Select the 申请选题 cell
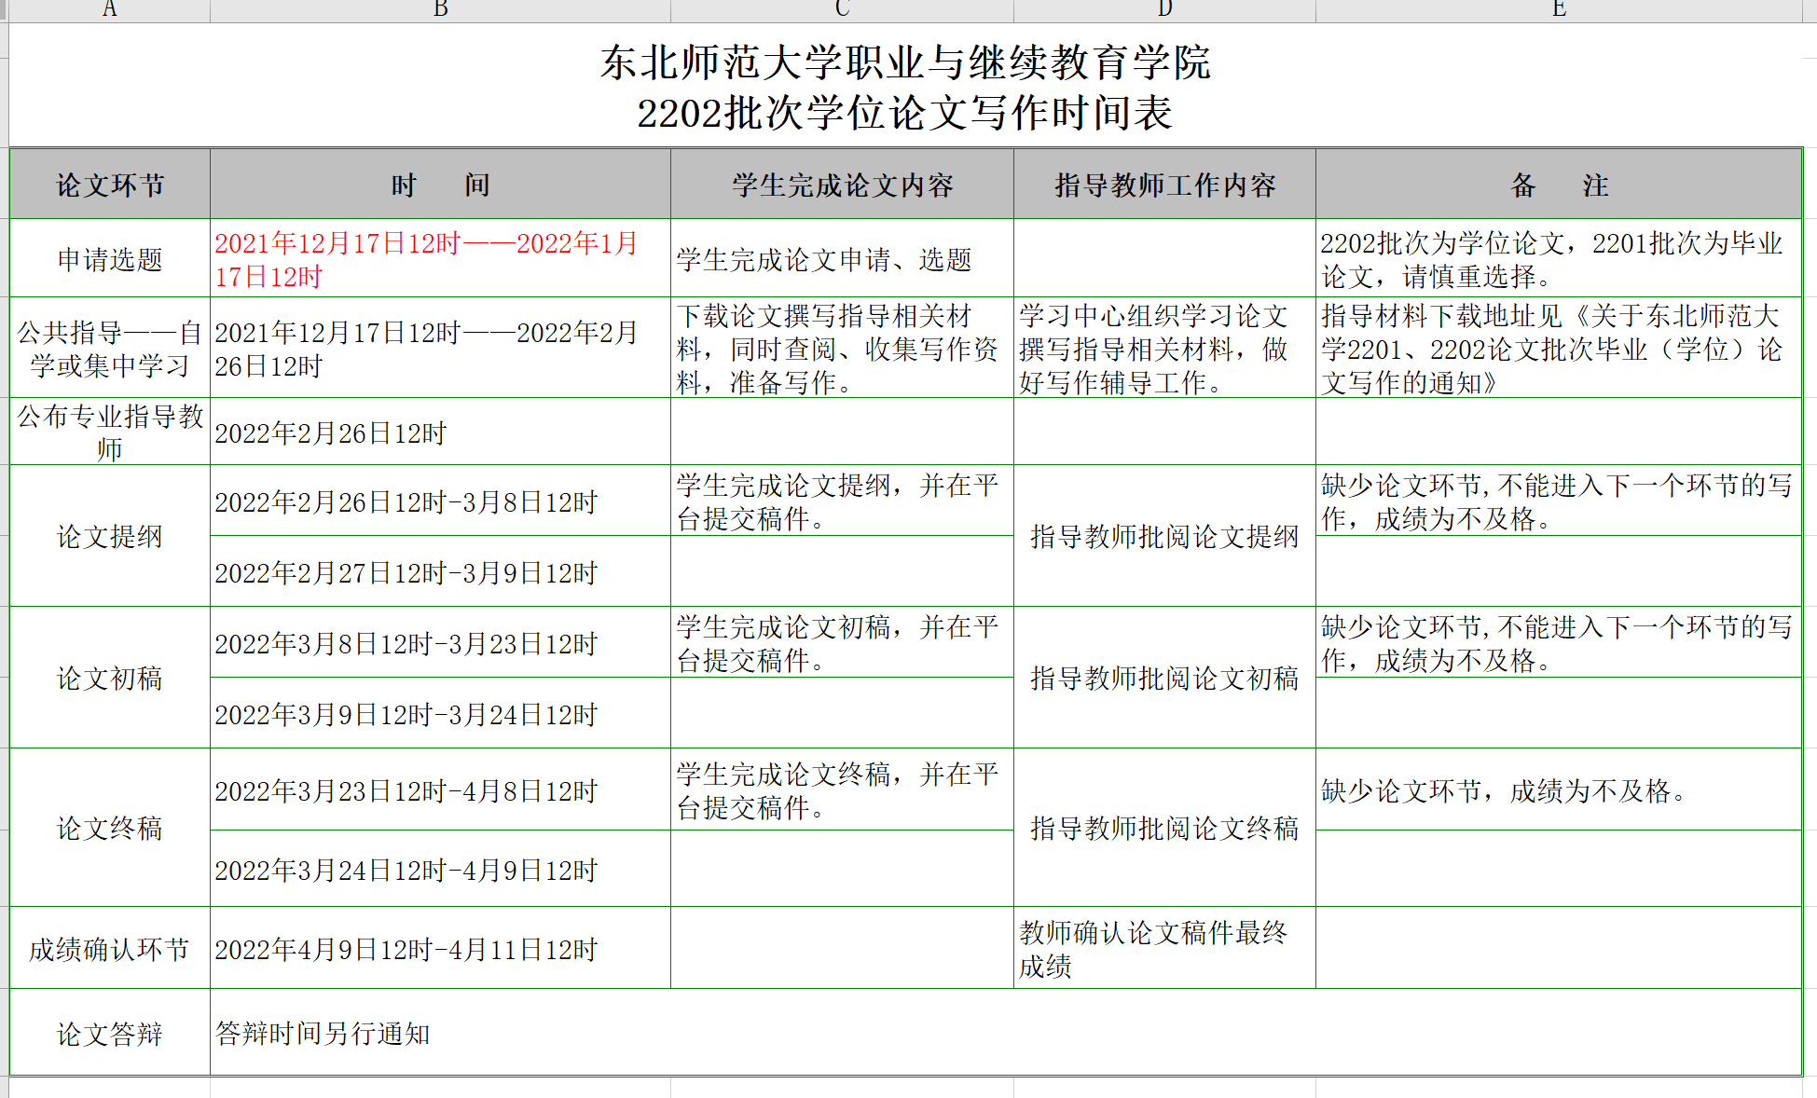Screen dimensions: 1817x1098 click(x=110, y=258)
